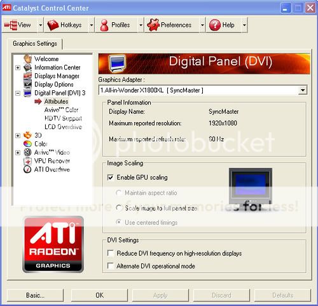Click the Help question mark icon
318x306 pixels.
point(215,25)
